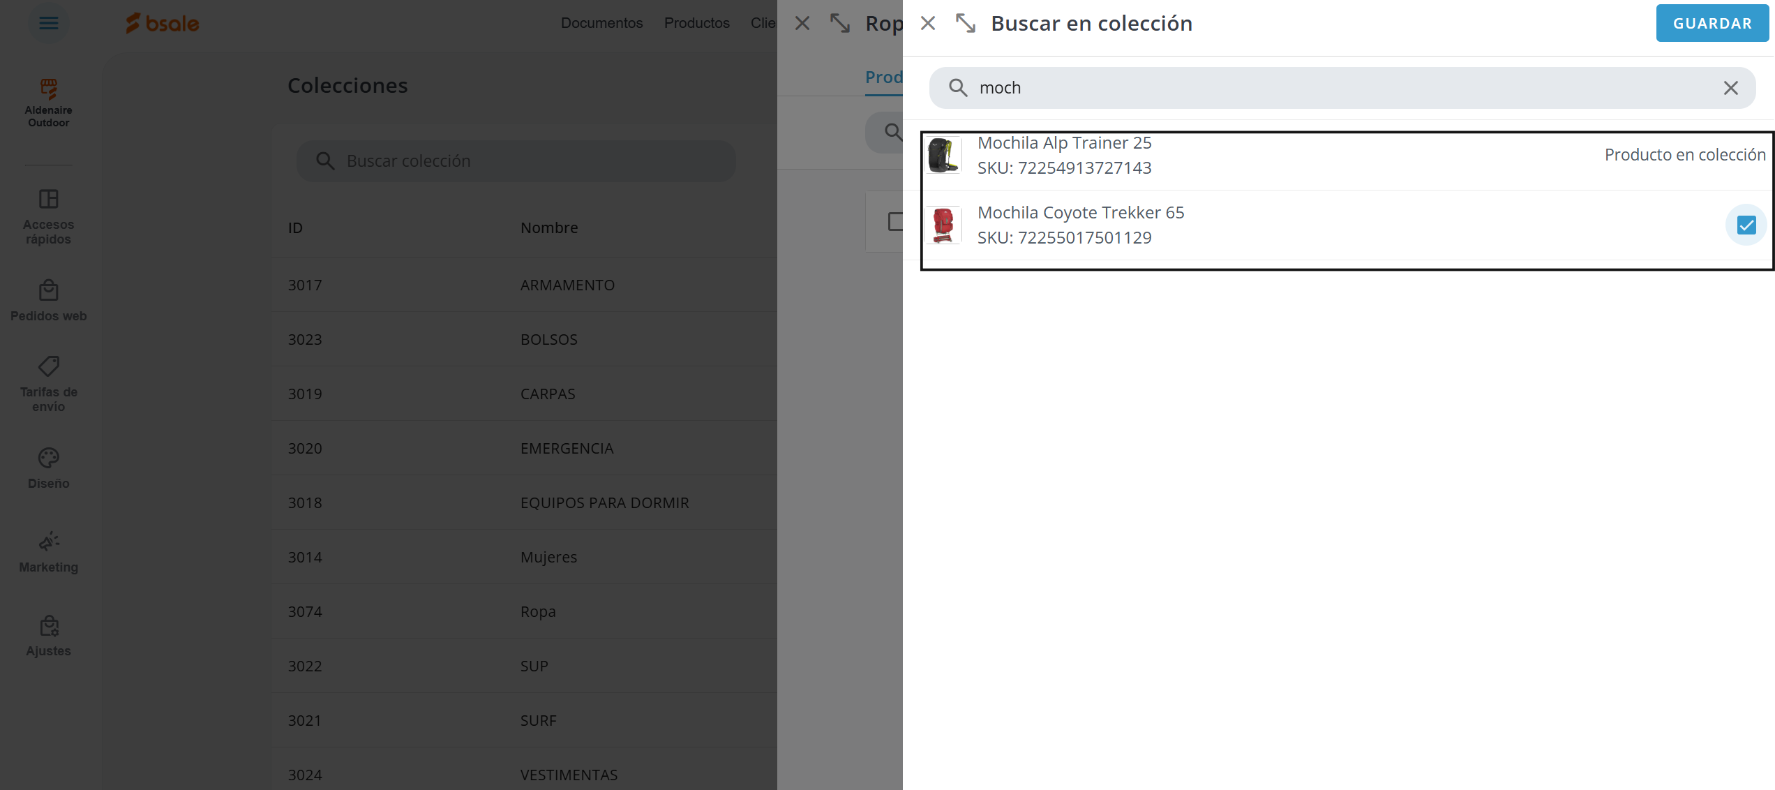Click the bsale logo link
Image resolution: width=1775 pixels, height=790 pixels.
pyautogui.click(x=162, y=23)
